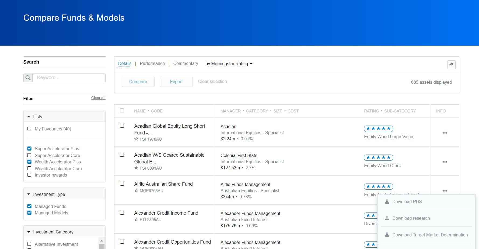Collapse the Investment Type section
Screen dimensions: 479x249
point(29,194)
